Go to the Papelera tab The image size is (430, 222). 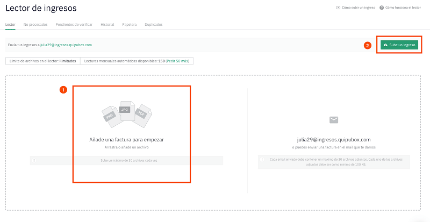(x=130, y=24)
